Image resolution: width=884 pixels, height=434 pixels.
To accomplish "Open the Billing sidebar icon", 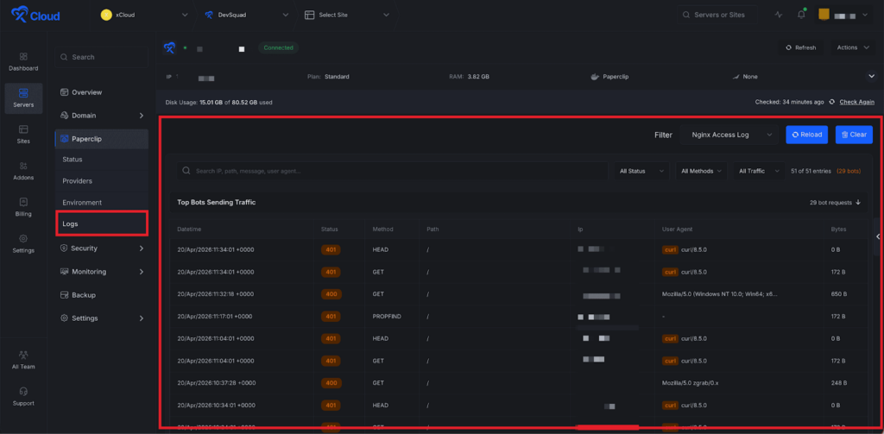I will pos(23,207).
